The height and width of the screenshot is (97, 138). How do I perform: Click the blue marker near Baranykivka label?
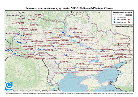pos(128,41)
